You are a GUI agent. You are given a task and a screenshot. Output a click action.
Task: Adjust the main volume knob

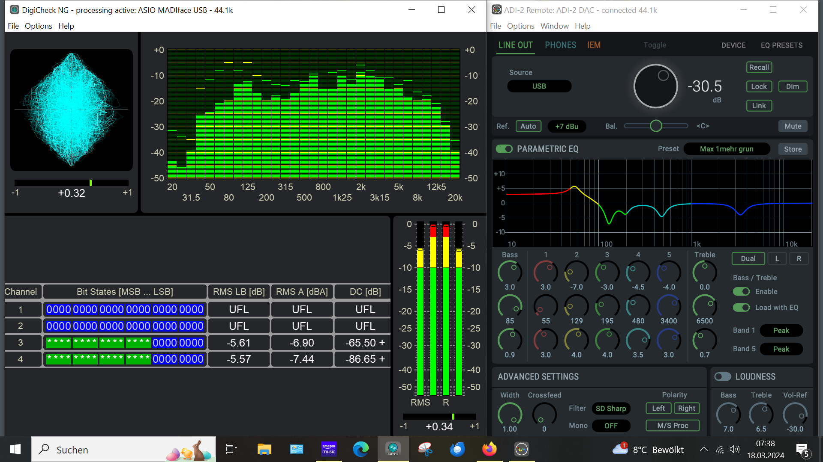tap(656, 86)
